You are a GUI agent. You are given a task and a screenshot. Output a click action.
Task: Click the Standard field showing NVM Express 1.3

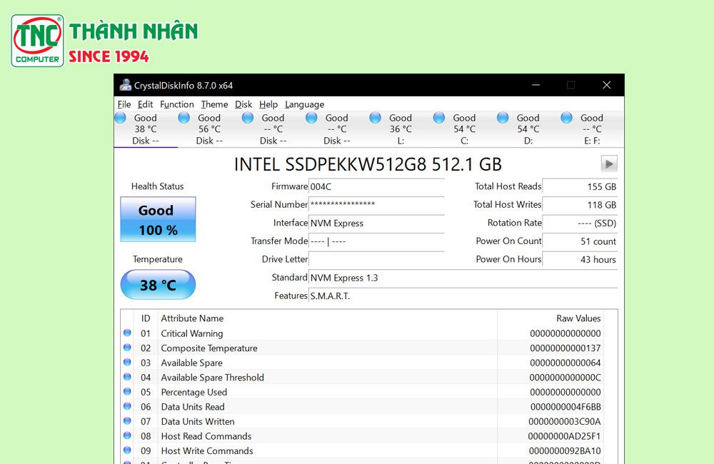point(463,278)
